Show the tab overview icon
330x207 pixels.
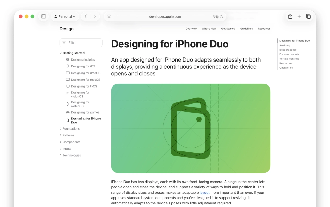pyautogui.click(x=308, y=16)
